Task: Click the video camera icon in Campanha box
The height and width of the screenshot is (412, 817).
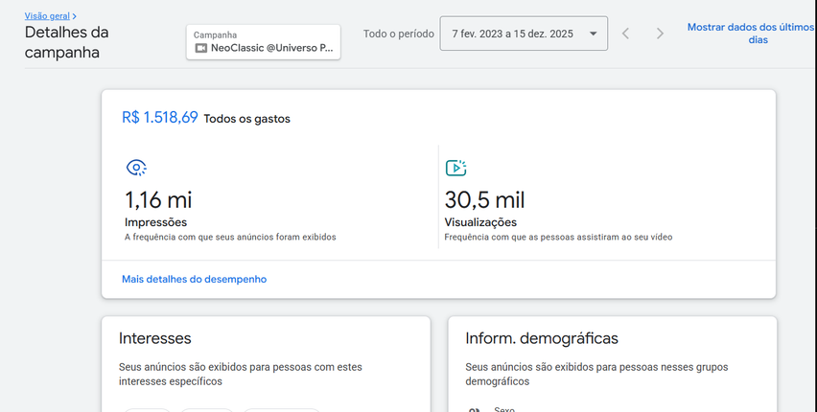Action: tap(200, 48)
